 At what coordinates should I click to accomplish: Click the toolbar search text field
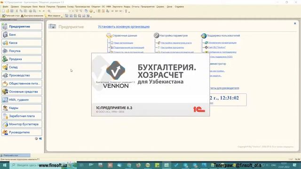(60, 11)
